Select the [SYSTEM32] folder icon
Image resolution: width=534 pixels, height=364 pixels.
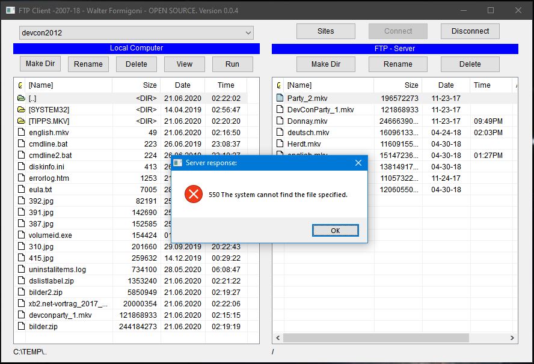(x=21, y=109)
